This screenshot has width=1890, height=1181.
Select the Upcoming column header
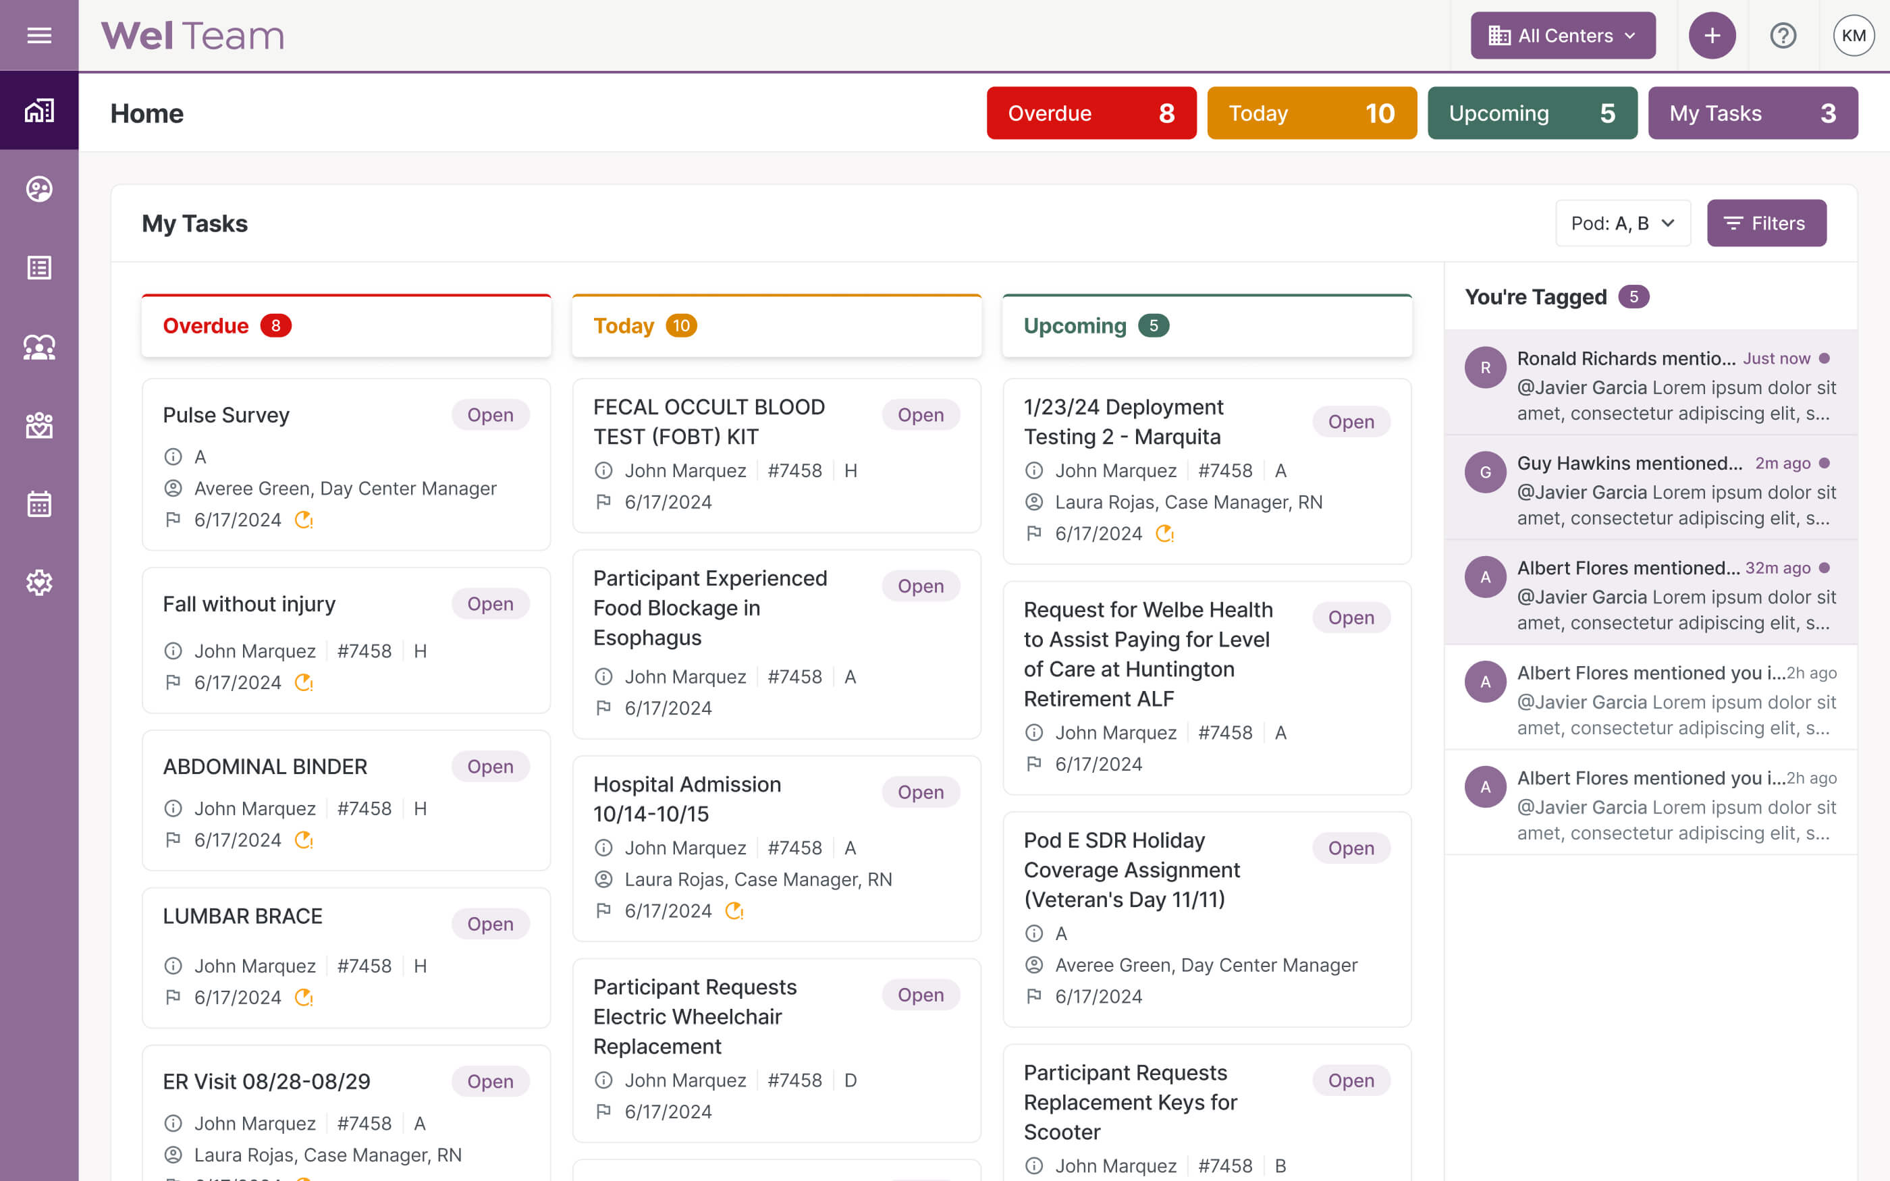coord(1207,326)
